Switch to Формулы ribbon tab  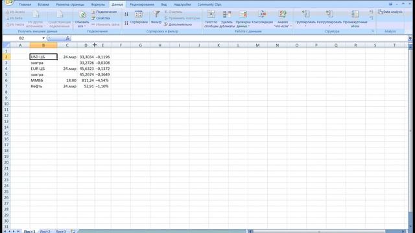click(x=98, y=5)
